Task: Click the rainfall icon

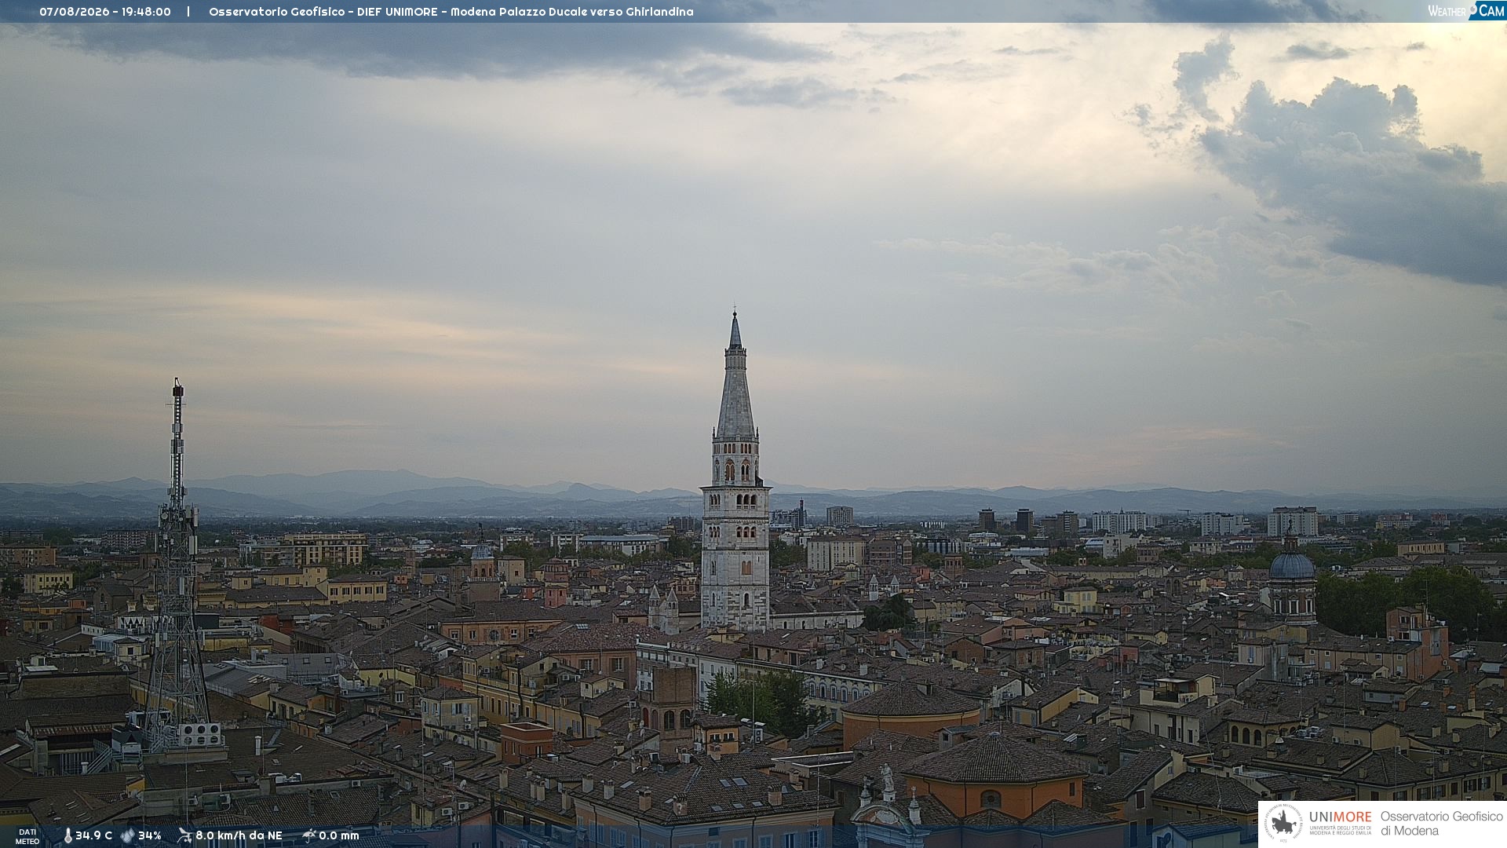Action: (x=309, y=835)
